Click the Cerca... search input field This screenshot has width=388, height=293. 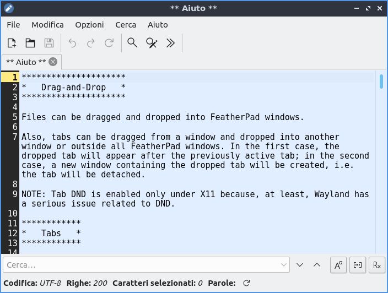click(146, 265)
